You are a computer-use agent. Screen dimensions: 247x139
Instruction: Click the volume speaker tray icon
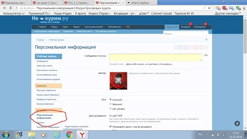218,135
